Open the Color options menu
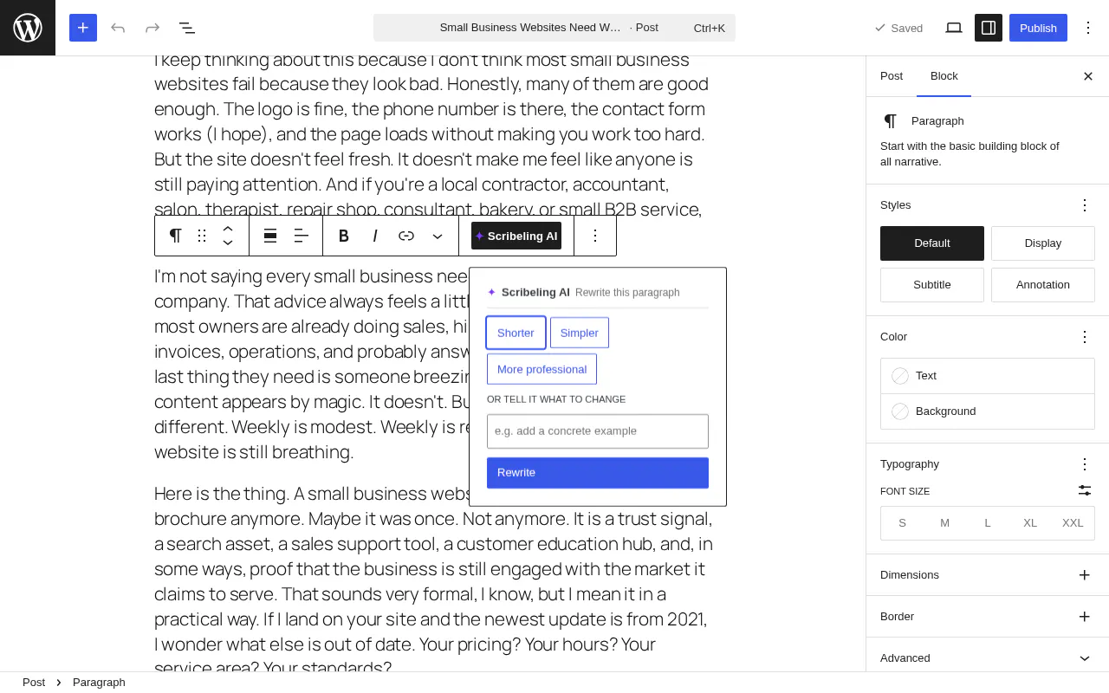 pyautogui.click(x=1085, y=337)
